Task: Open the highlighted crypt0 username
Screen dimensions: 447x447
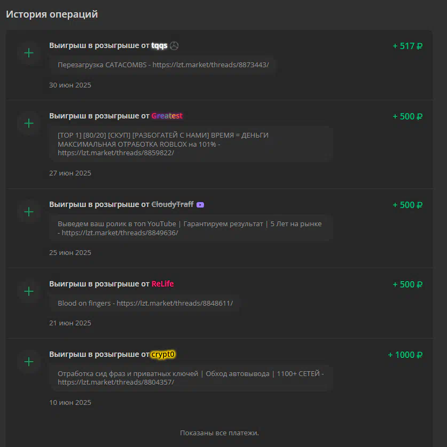Action: point(163,354)
